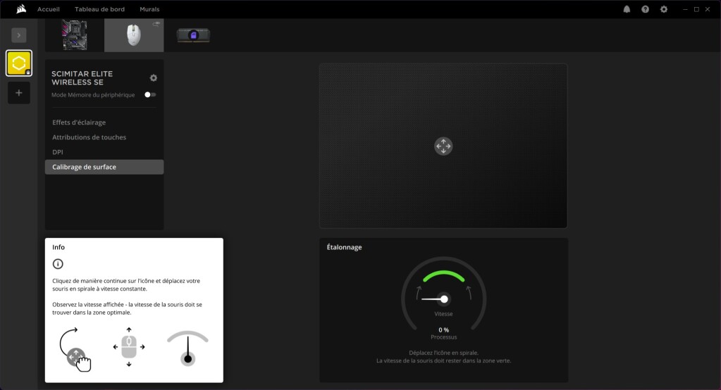Image resolution: width=721 pixels, height=390 pixels.
Task: Select Calibrage de surface section
Action: pos(104,167)
